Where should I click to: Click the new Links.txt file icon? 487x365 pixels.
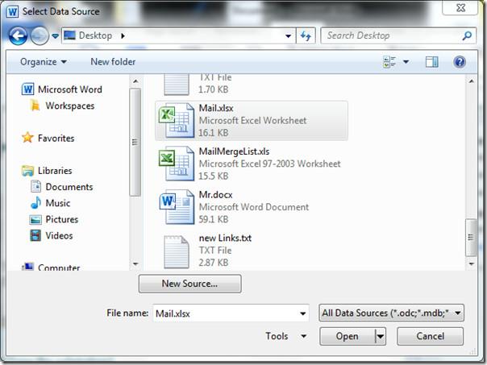click(175, 251)
